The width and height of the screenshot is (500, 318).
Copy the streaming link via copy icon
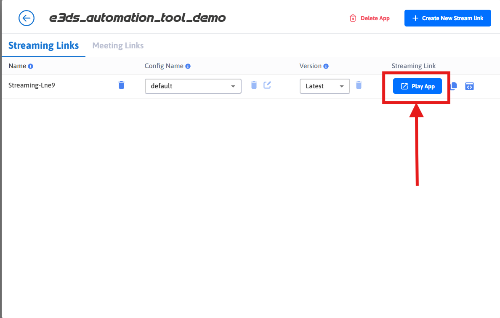pos(454,86)
